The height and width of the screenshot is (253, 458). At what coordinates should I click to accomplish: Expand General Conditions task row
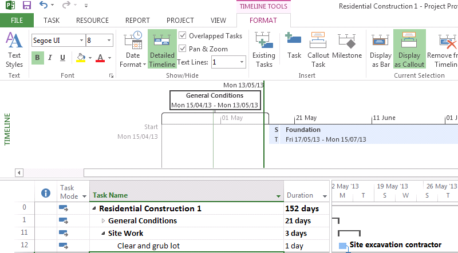click(x=104, y=221)
